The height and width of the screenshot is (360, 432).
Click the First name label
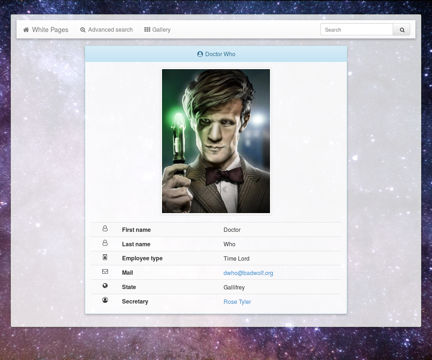pos(136,230)
